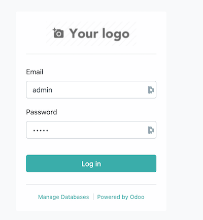Open the password manager icon in Password field
The image size is (203, 220).
(151, 130)
